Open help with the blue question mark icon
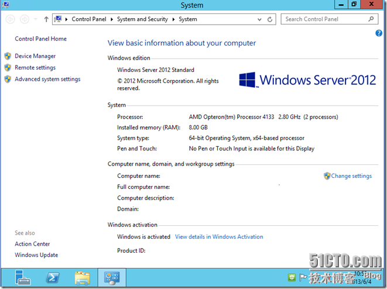The width and height of the screenshot is (387, 289). (379, 33)
